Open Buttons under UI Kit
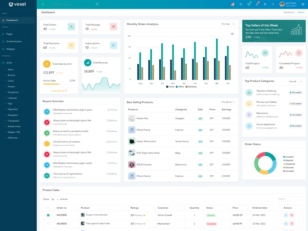Screen dimensions: 308x231 pos(12,75)
